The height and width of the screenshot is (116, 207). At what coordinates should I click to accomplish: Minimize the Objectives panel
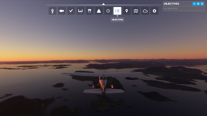(194, 4)
